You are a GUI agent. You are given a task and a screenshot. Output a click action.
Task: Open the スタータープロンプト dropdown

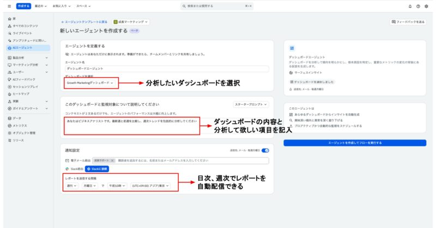pos(251,104)
